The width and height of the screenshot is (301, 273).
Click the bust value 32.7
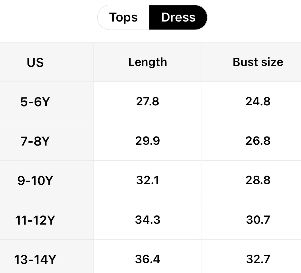(x=258, y=258)
